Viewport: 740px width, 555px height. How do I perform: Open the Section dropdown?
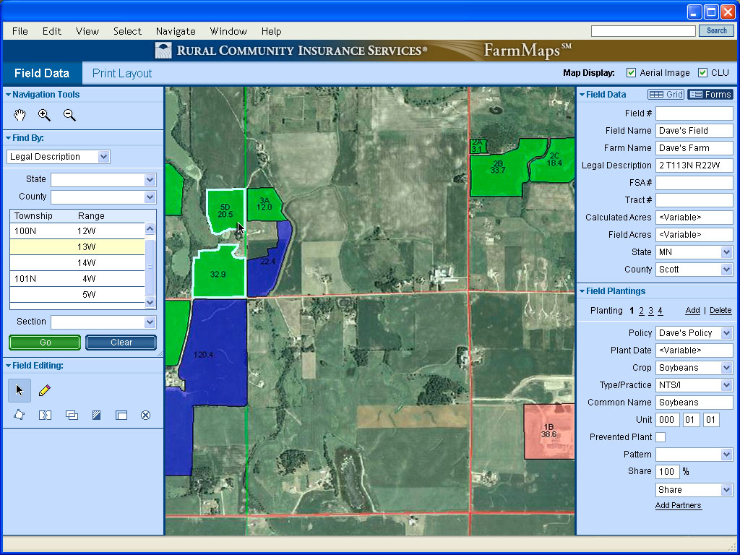150,322
